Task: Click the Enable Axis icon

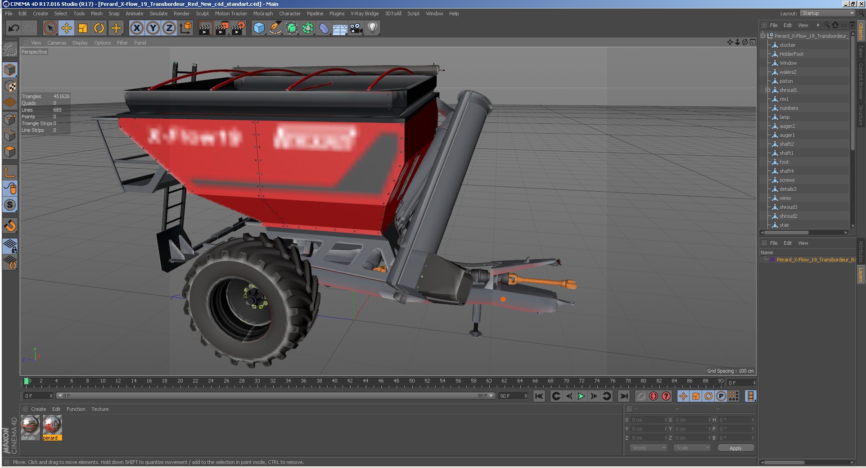Action: (x=10, y=172)
